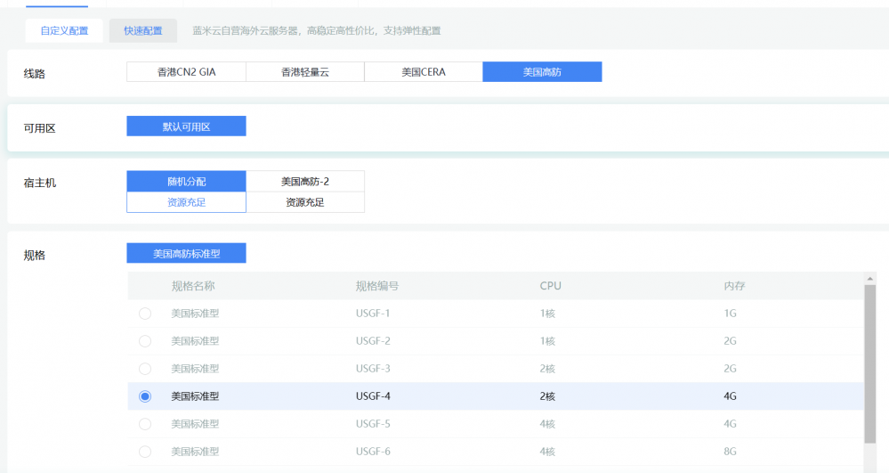Open the 快速配置 tab
Viewport: 889px width, 473px height.
[142, 30]
